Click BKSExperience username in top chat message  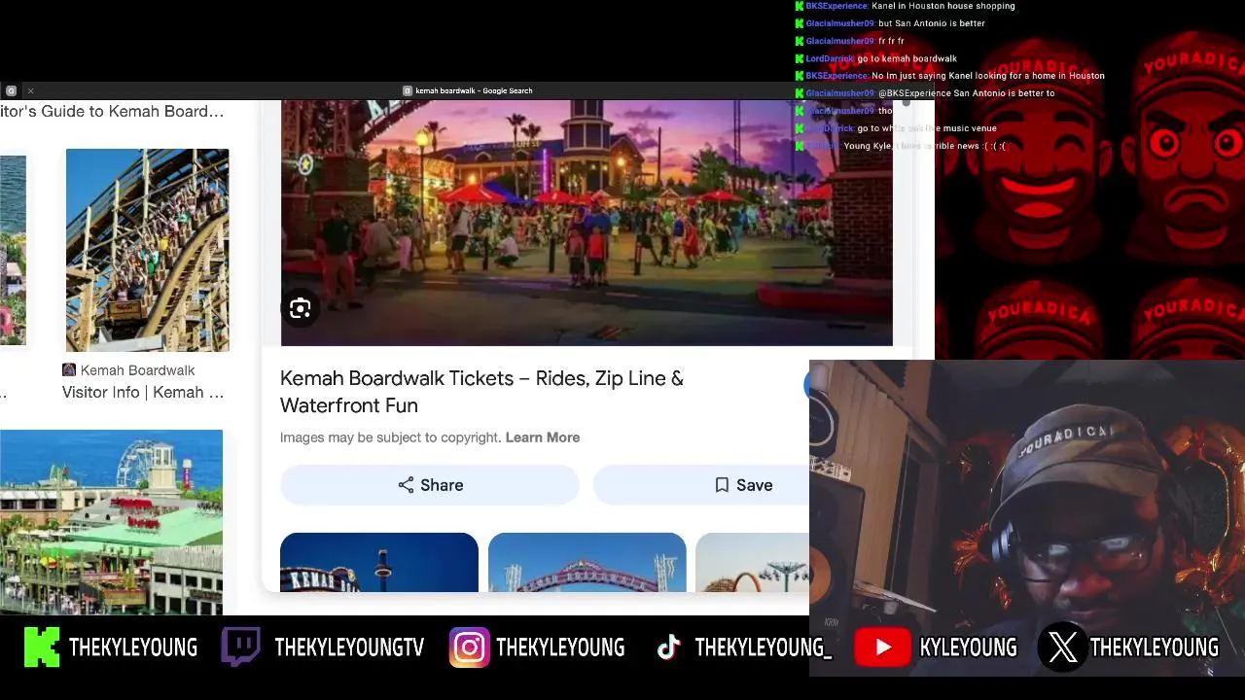click(x=836, y=6)
